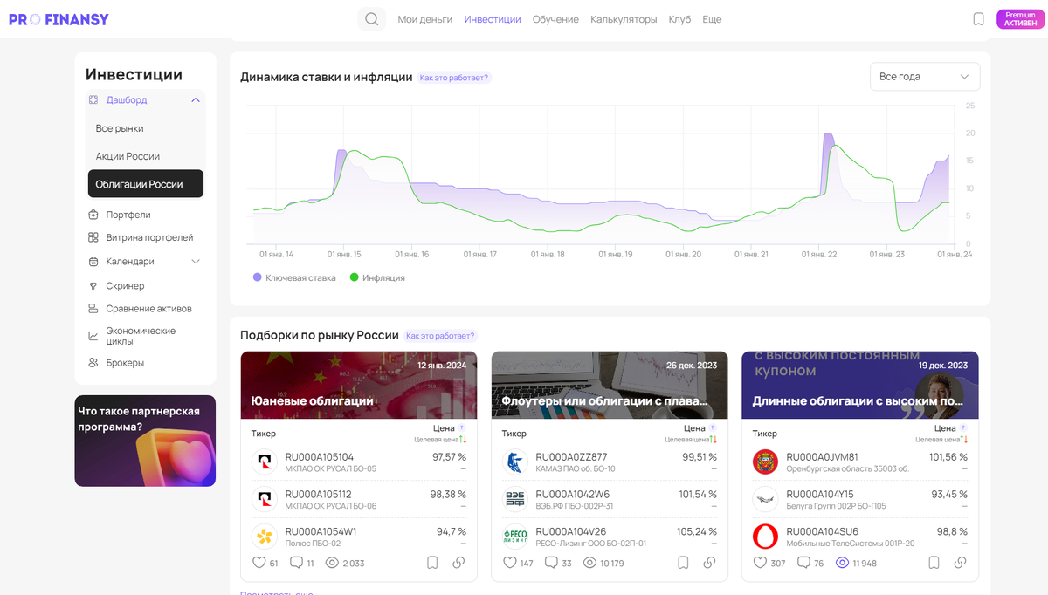Click Как это работает? next to Динамика ставки
The image size is (1048, 595).
click(x=454, y=78)
